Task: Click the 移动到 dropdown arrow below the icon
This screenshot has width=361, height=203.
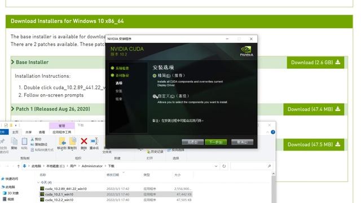Action: (61, 151)
